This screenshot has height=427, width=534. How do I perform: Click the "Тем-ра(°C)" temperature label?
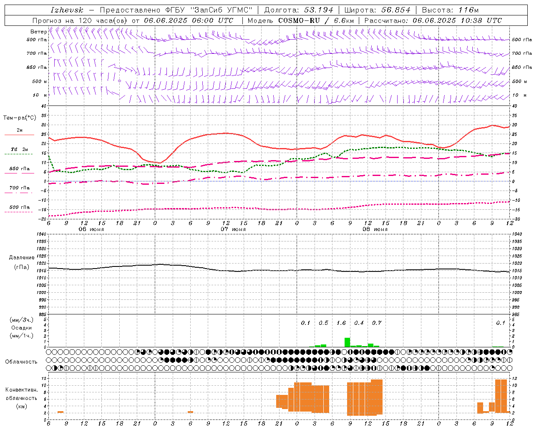20,118
